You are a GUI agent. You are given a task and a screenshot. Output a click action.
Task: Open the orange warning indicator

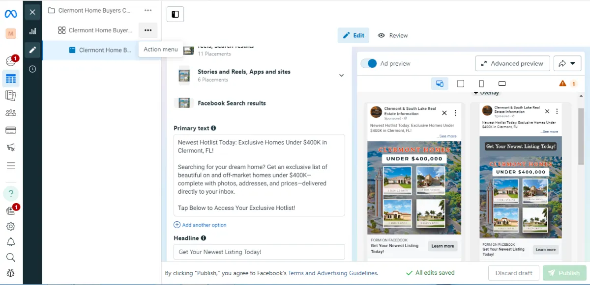click(x=568, y=84)
